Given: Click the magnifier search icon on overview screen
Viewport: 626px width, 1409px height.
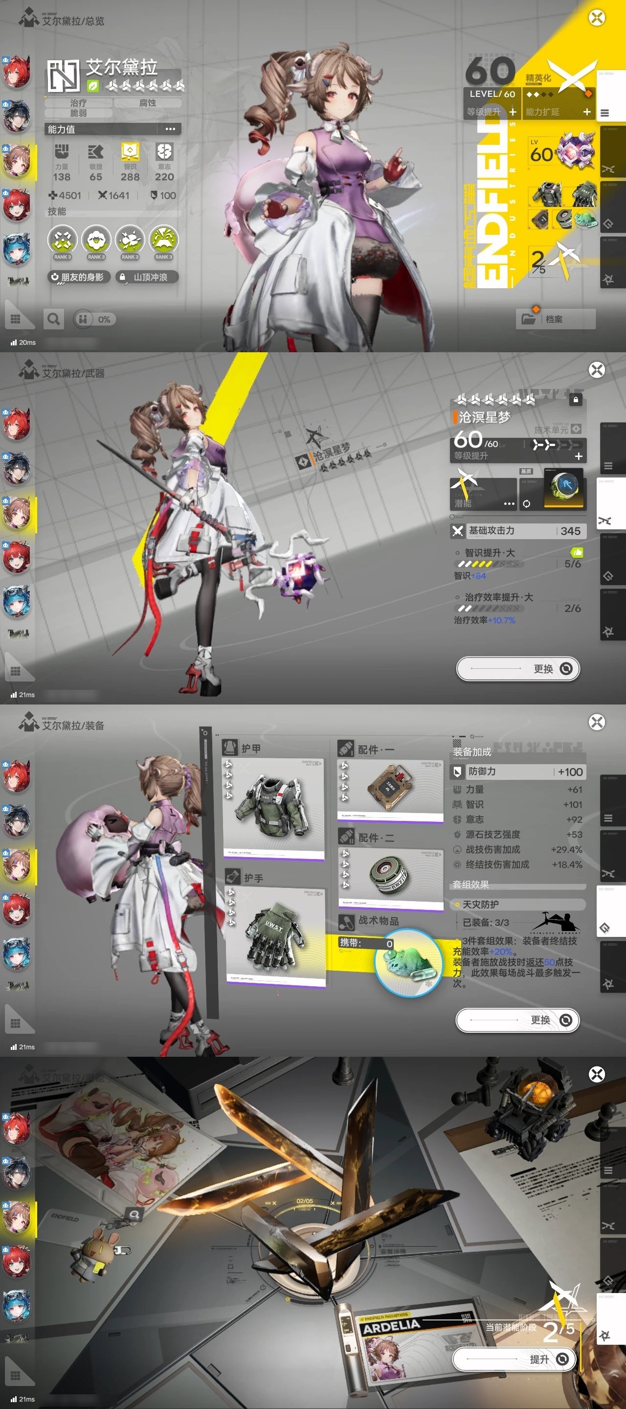Looking at the screenshot, I should point(54,319).
